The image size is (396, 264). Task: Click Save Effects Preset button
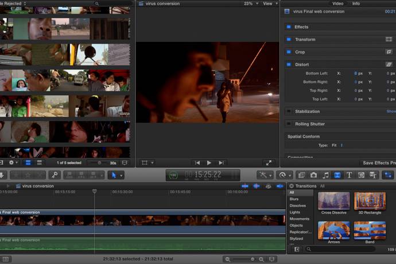(379, 163)
